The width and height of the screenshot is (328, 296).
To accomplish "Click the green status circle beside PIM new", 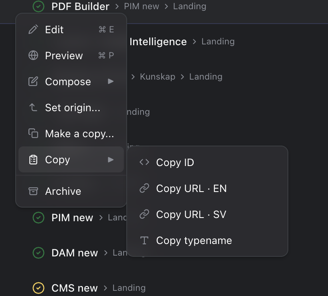I will 38,218.
